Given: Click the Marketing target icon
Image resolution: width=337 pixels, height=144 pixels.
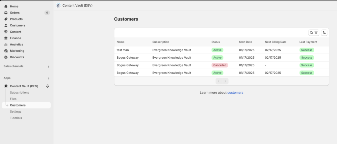Looking at the screenshot, I should pos(6,51).
